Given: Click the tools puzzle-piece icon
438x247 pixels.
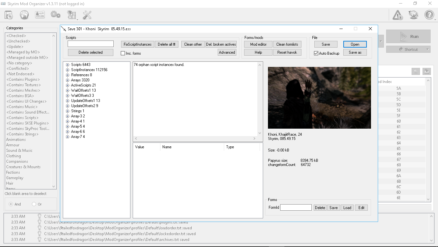Looking at the screenshot, I should click(72, 14).
